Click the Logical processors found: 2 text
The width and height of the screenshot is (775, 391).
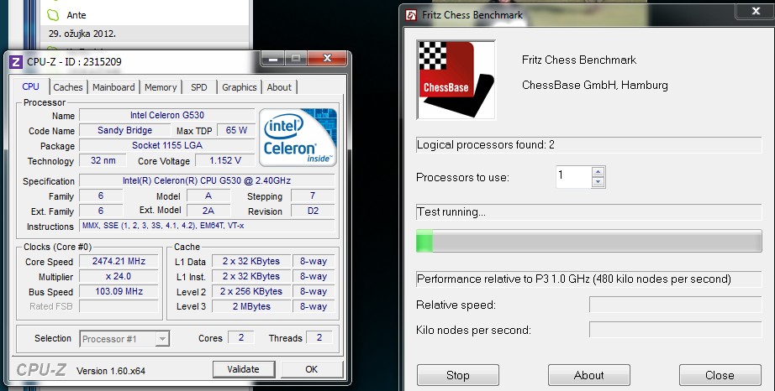pyautogui.click(x=485, y=145)
